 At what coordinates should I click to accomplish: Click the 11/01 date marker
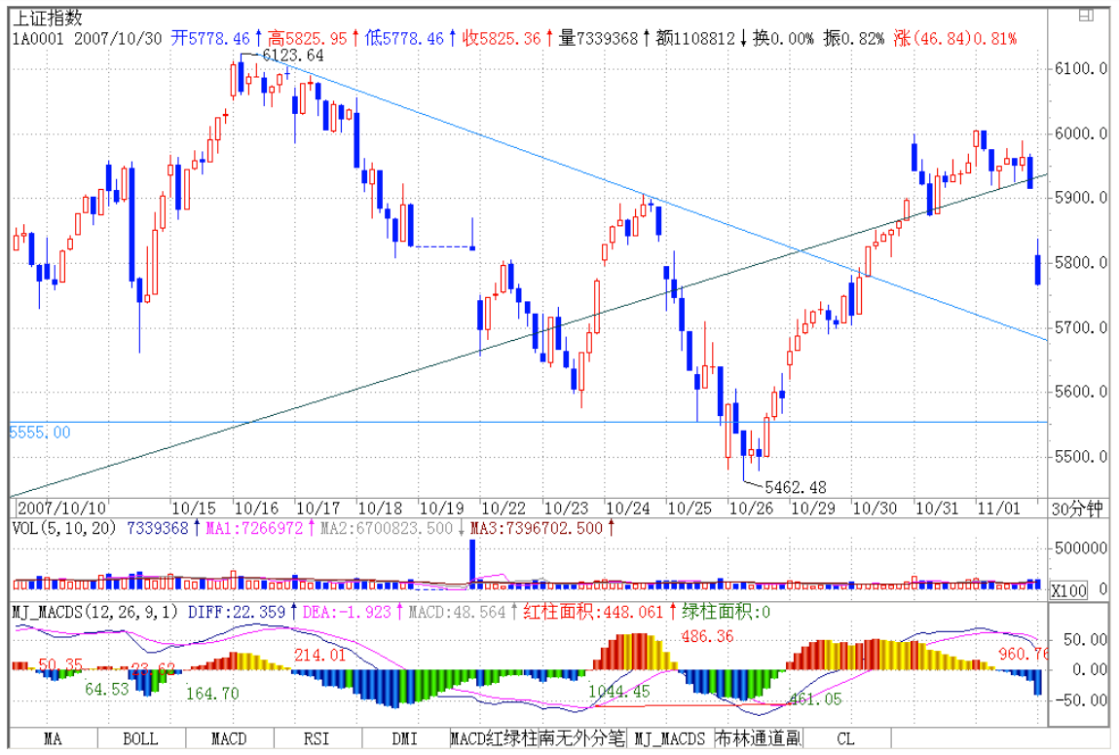click(998, 509)
